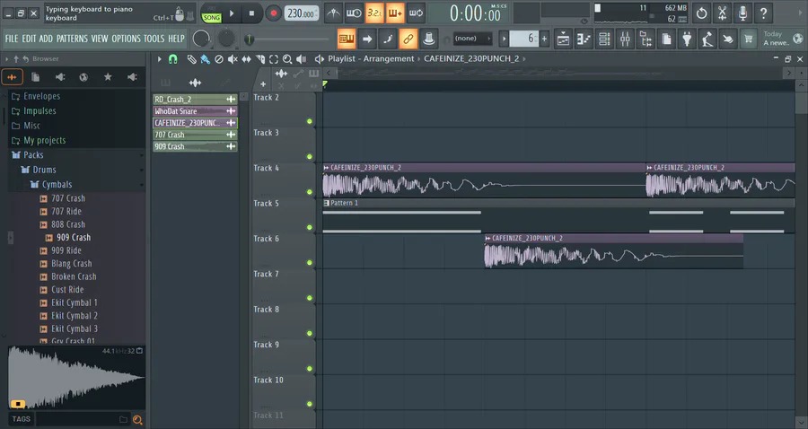Toggle auto-scroll arrow button
Viewport: 808px width, 429px height.
pos(367,39)
